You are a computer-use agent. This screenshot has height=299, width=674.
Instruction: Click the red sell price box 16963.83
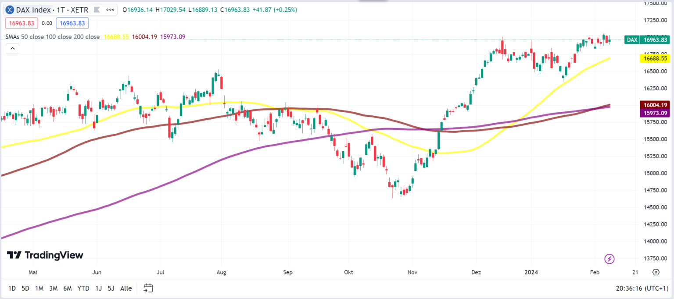(x=22, y=23)
